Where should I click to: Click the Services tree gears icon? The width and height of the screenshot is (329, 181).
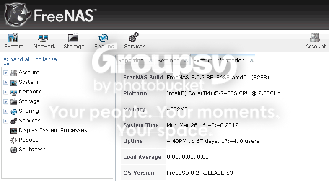[x=14, y=121]
